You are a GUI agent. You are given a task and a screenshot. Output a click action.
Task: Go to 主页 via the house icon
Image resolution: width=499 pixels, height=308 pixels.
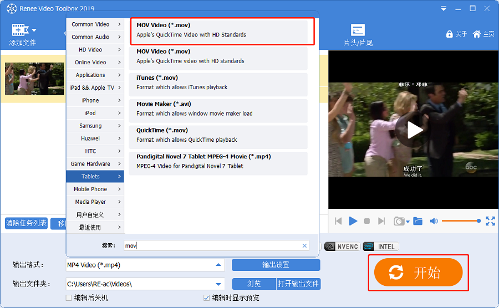pyautogui.click(x=476, y=34)
